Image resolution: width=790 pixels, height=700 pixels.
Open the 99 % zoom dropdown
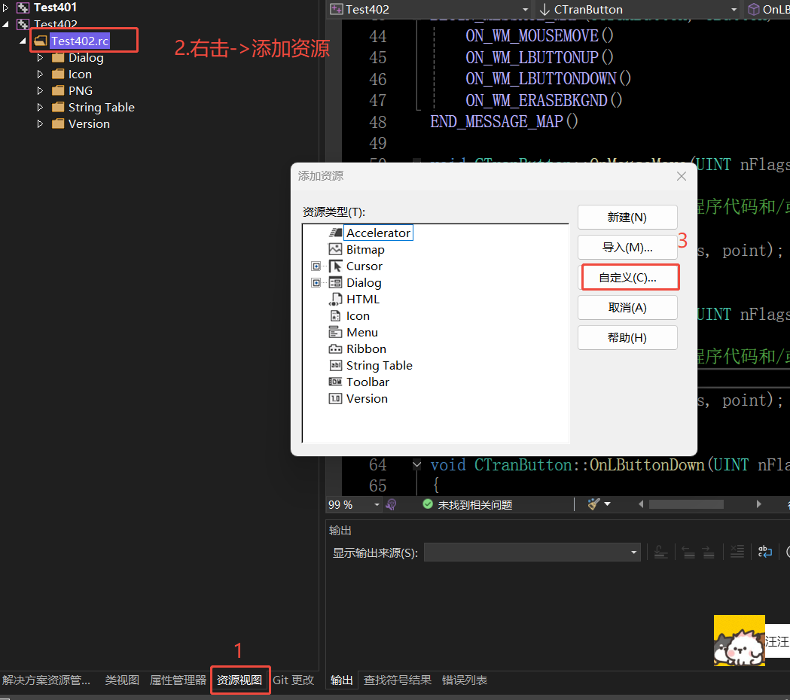tap(377, 504)
